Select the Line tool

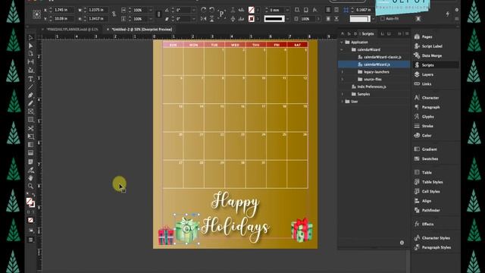coord(30,87)
